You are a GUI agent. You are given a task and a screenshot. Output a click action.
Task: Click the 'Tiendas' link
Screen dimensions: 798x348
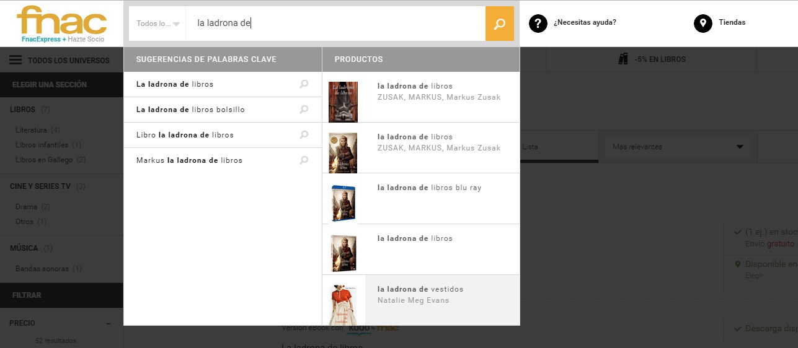(732, 22)
